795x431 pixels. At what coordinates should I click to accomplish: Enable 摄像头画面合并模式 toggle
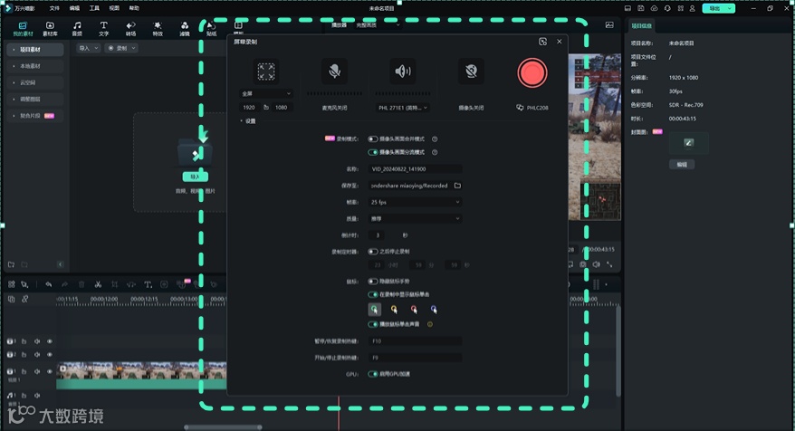pos(373,139)
